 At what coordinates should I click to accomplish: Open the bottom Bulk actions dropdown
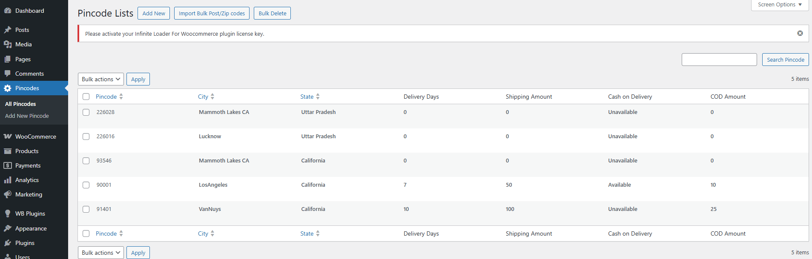point(101,253)
